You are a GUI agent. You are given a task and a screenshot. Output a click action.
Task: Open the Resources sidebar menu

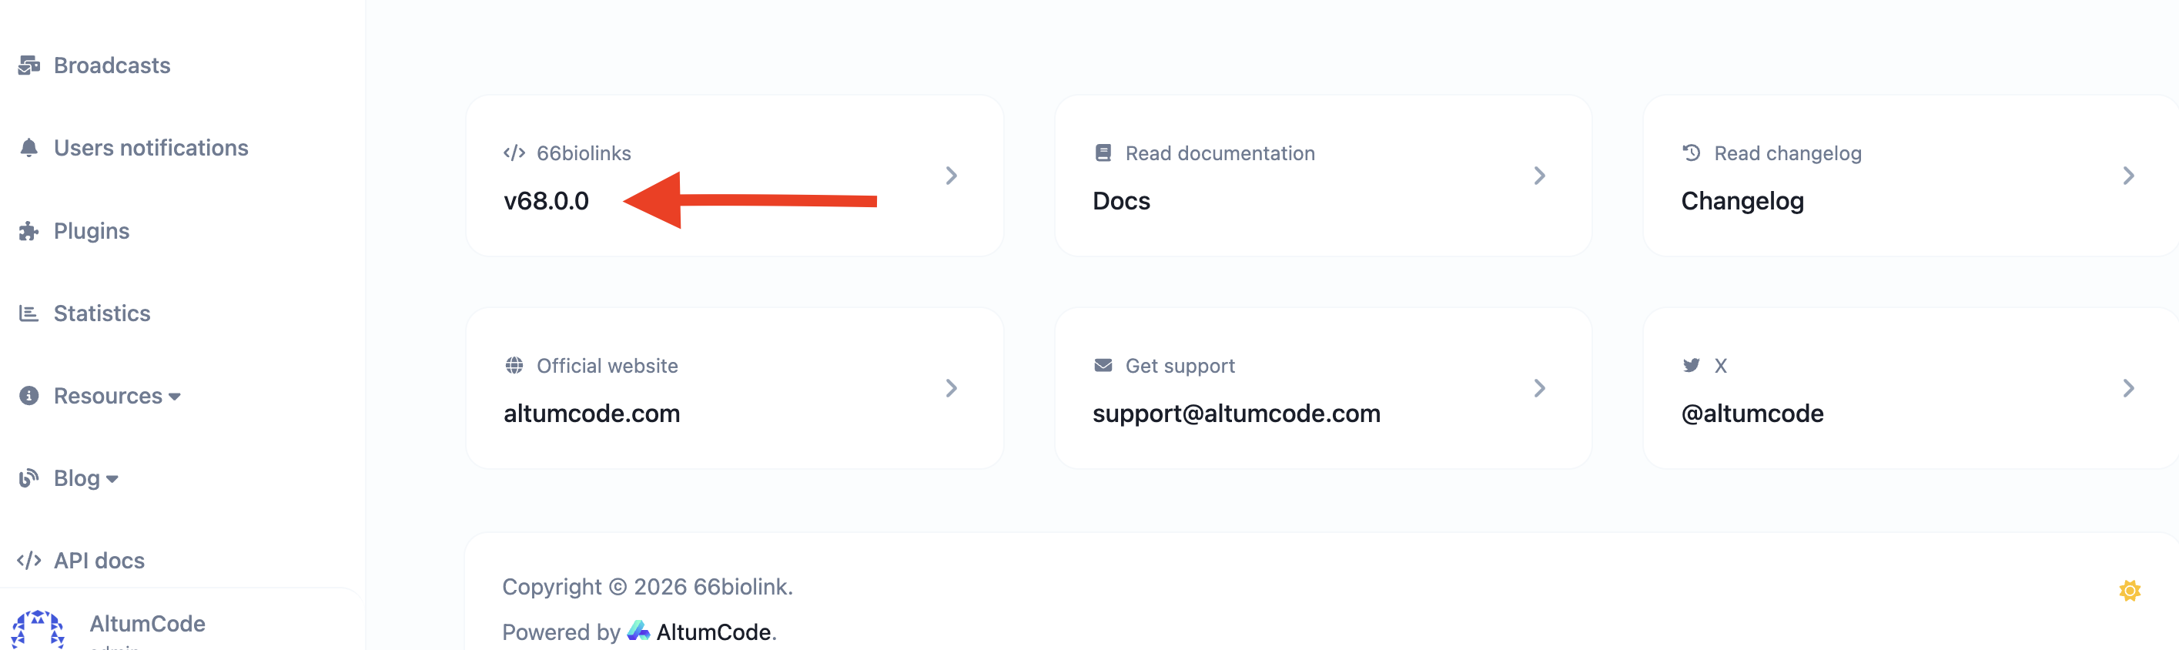(109, 396)
